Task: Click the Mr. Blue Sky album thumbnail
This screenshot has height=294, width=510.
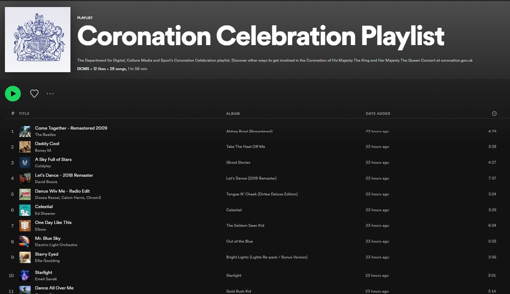Action: (x=25, y=242)
